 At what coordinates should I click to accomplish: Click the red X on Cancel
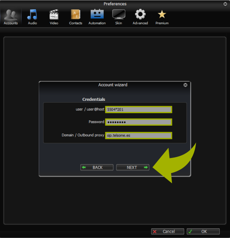tap(155, 232)
